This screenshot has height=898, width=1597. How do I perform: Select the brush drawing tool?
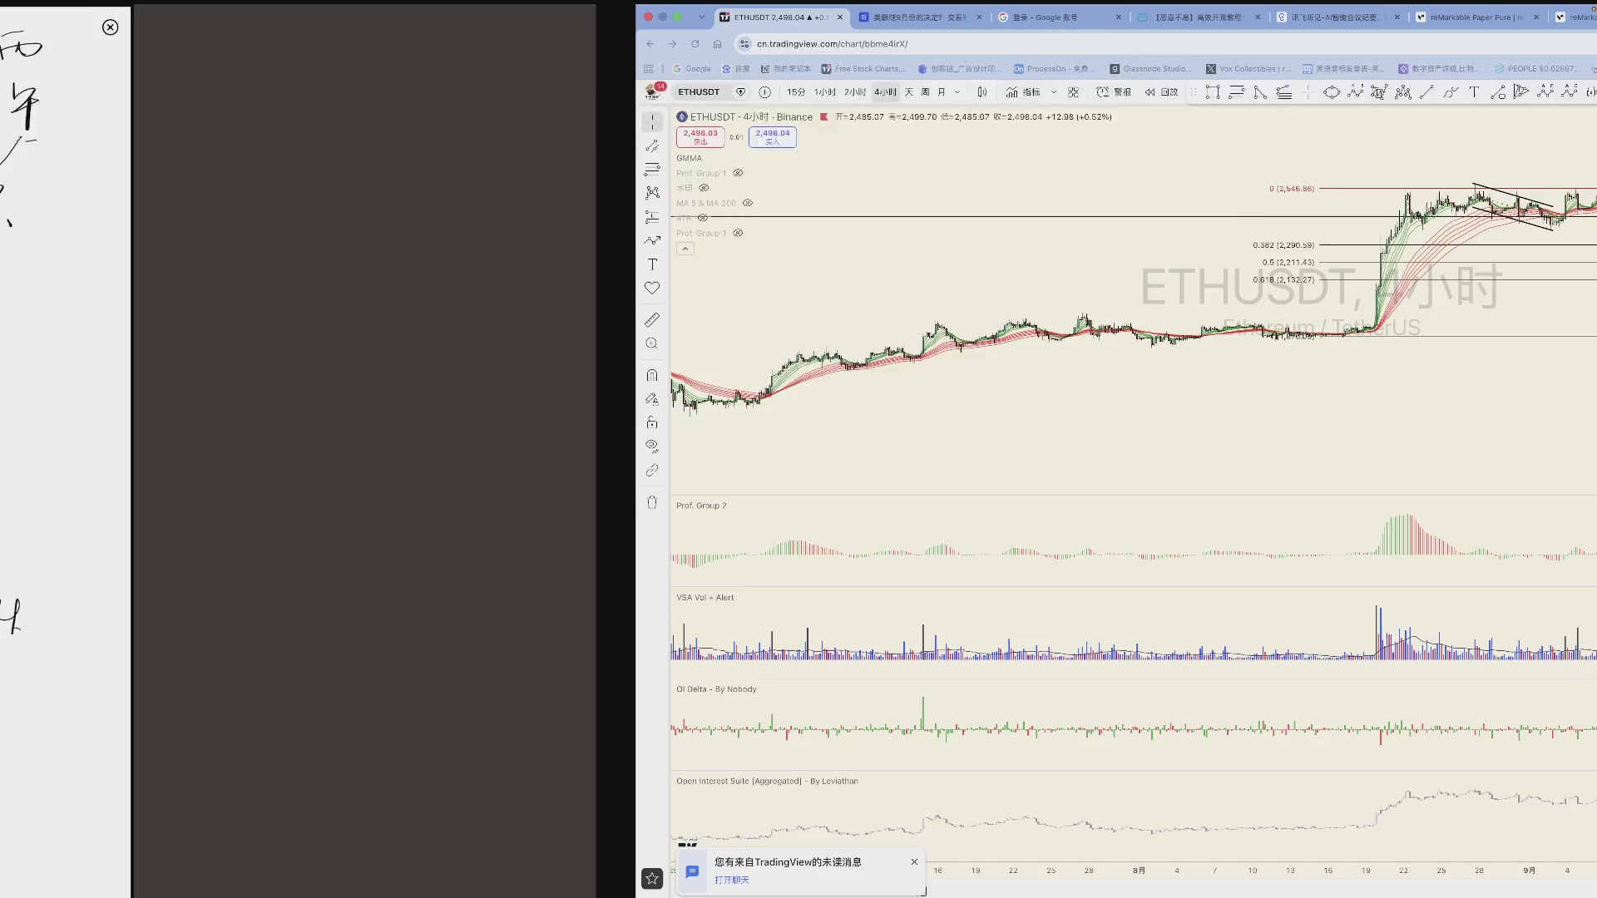(652, 240)
